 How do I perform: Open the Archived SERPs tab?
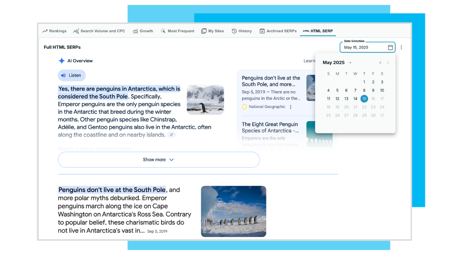pos(278,31)
